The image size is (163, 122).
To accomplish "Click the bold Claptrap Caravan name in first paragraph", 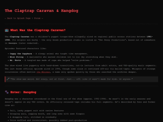I will 19,37.
